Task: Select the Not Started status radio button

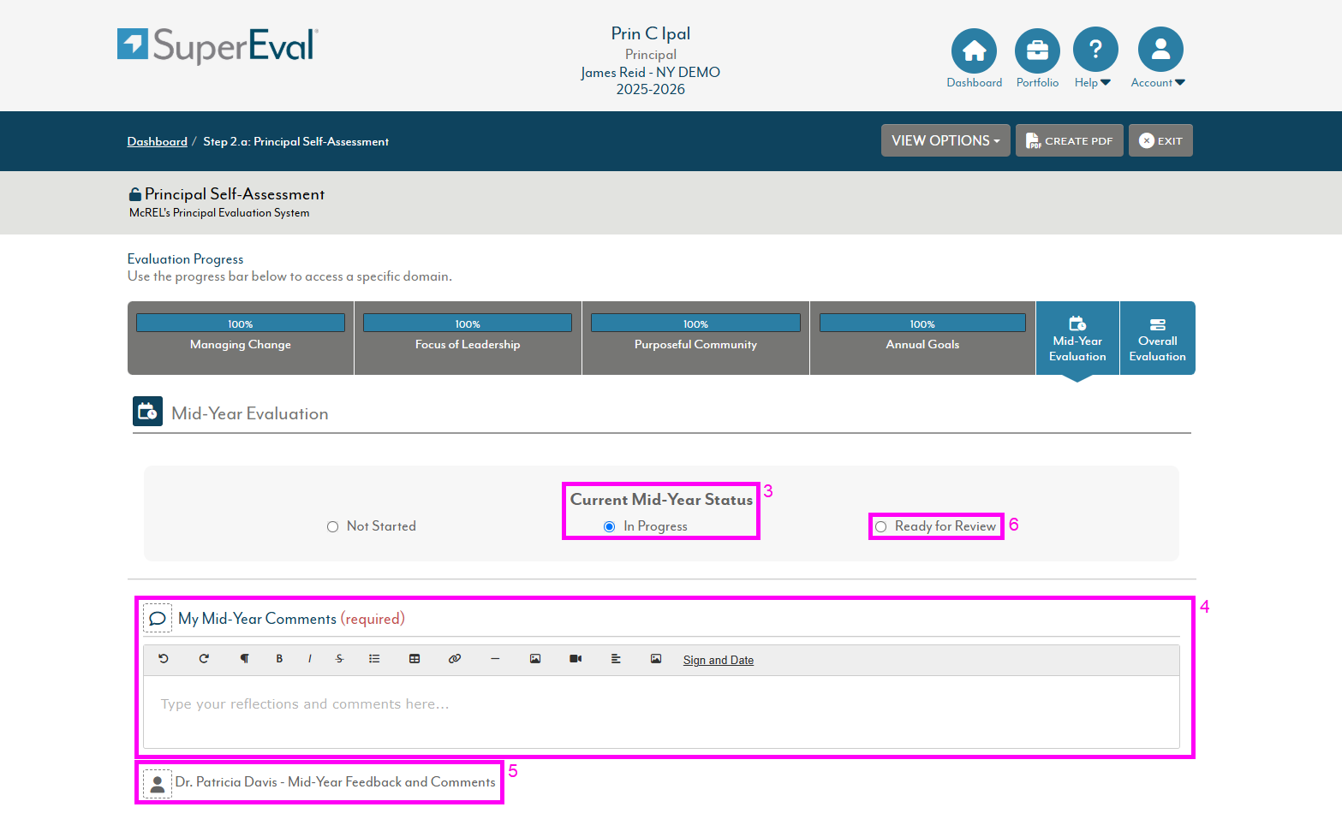Action: 333,527
